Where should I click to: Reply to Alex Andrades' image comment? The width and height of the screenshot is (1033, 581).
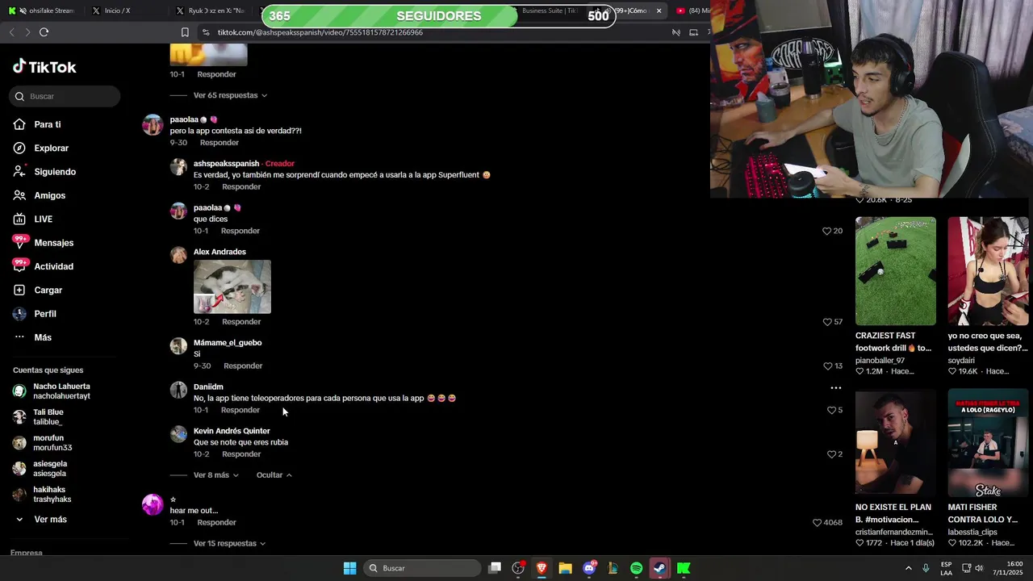(241, 322)
